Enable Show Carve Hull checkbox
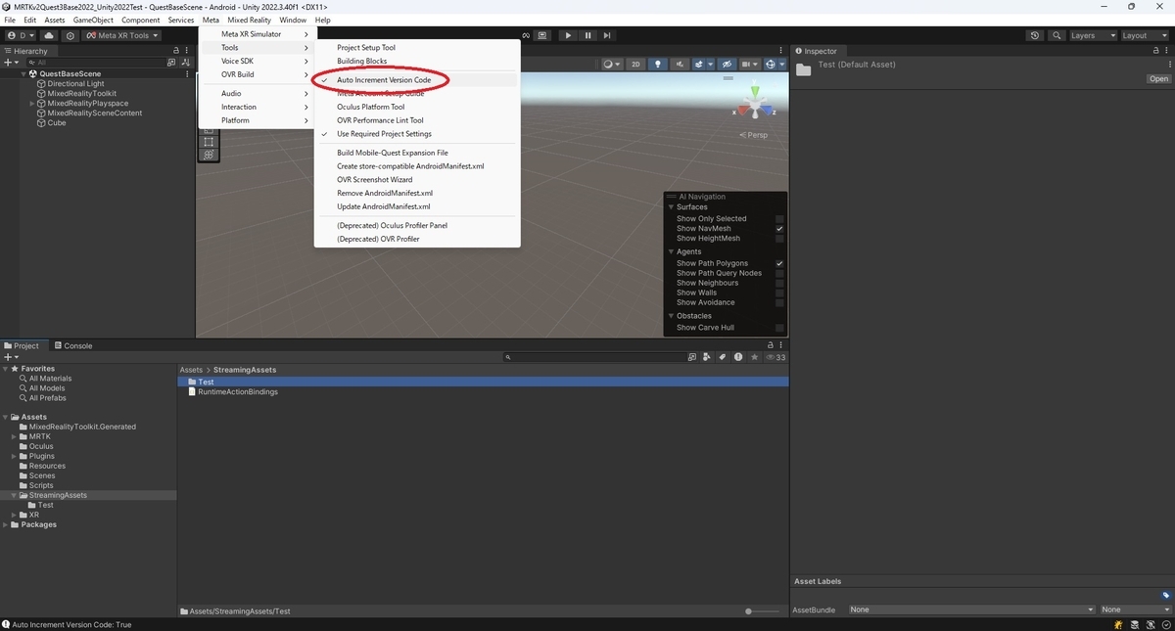The width and height of the screenshot is (1175, 631). tap(779, 328)
